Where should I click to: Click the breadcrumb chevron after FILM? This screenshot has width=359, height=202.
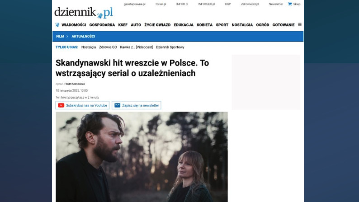pyautogui.click(x=67, y=36)
